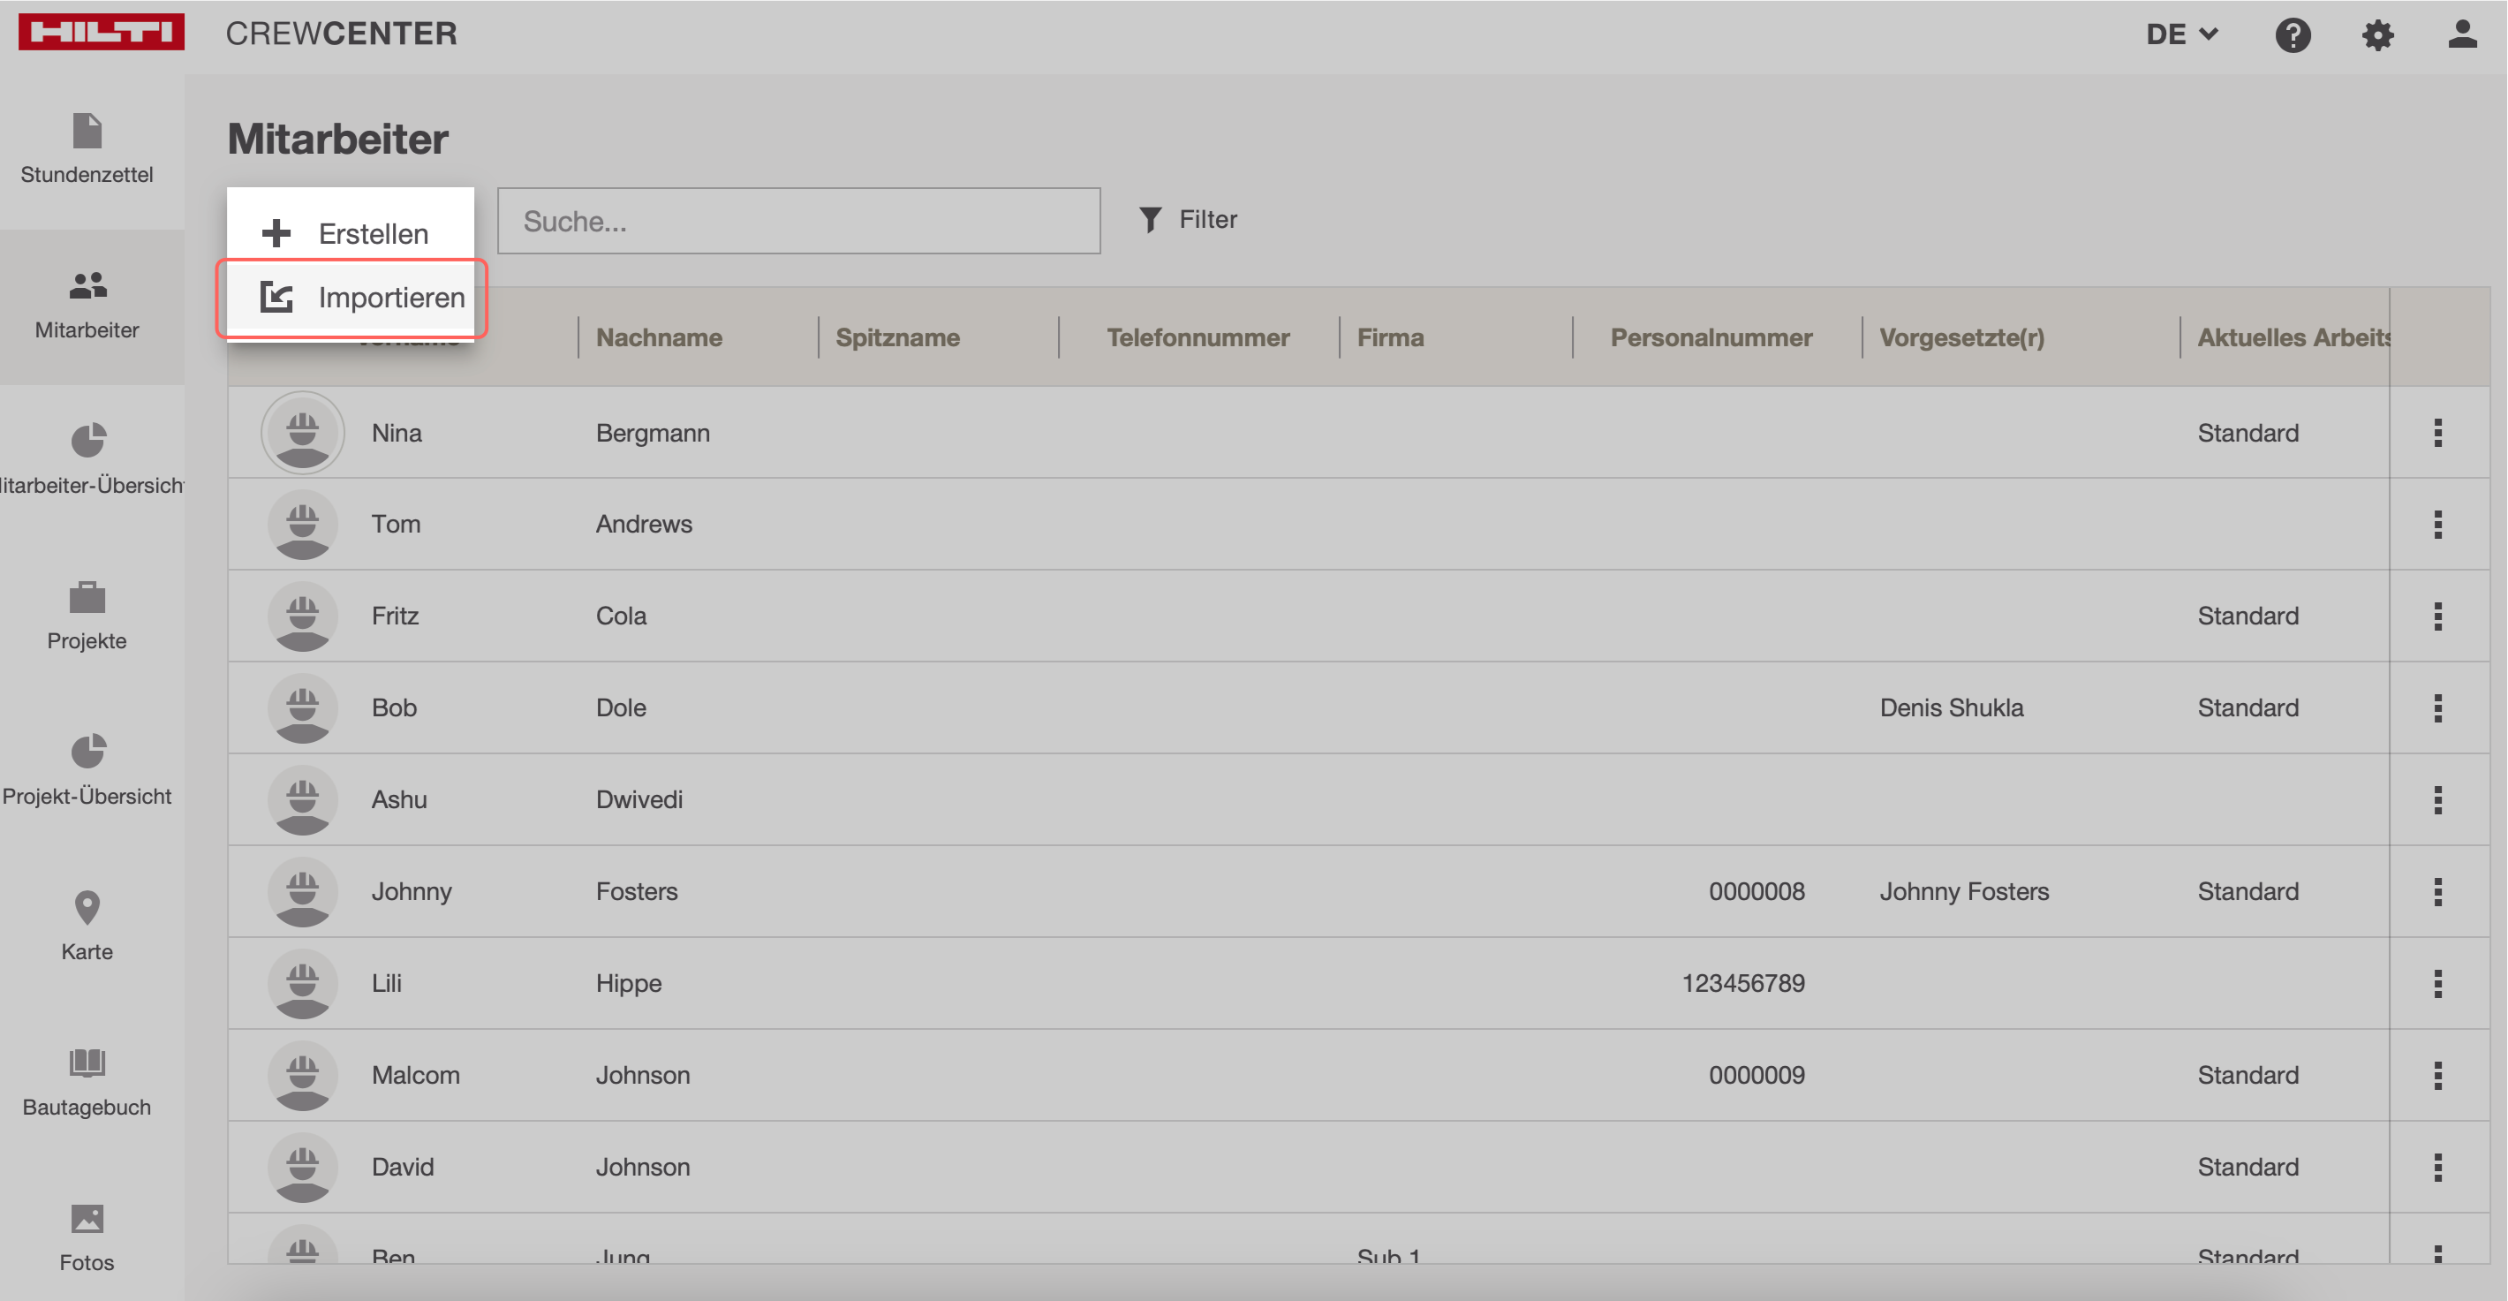Open Mitarbeiter-Übersicht chart icon in sidebar
This screenshot has width=2508, height=1301.
[87, 440]
